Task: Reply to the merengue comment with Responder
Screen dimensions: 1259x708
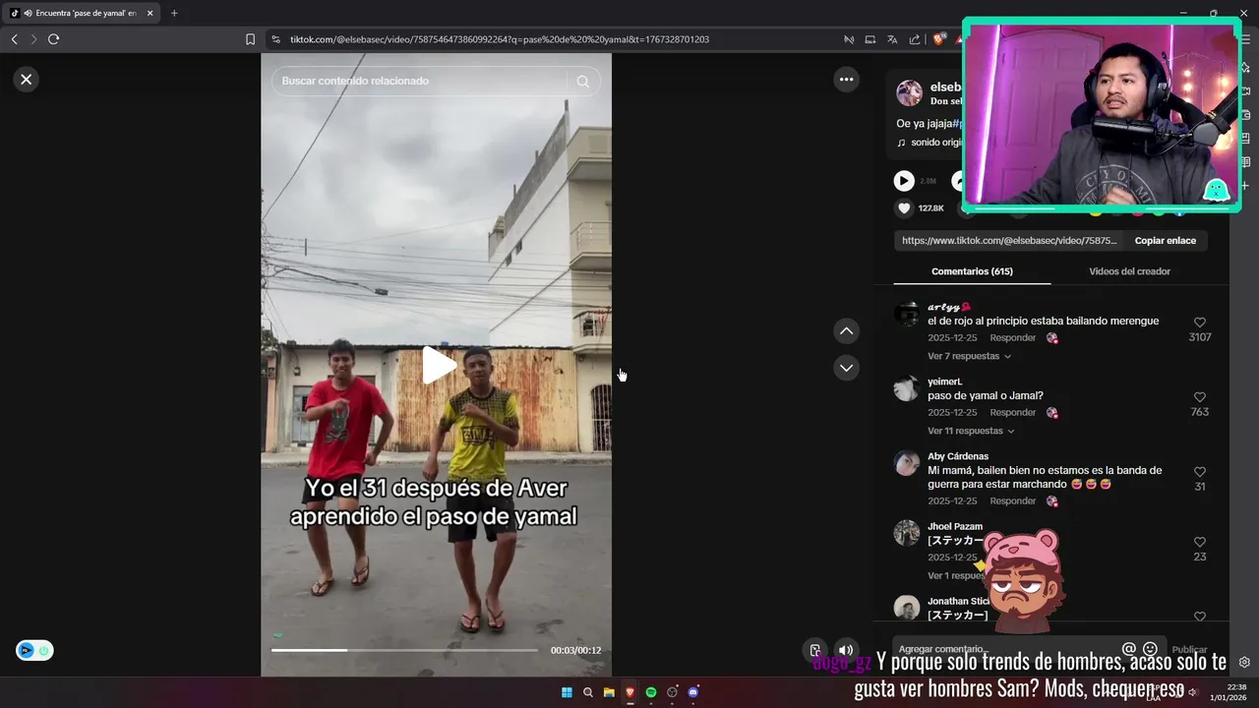Action: tap(1012, 337)
